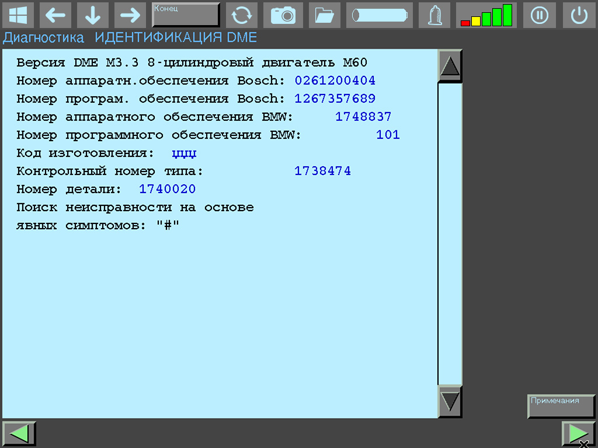Click the refresh/reload diagnostics icon

242,15
